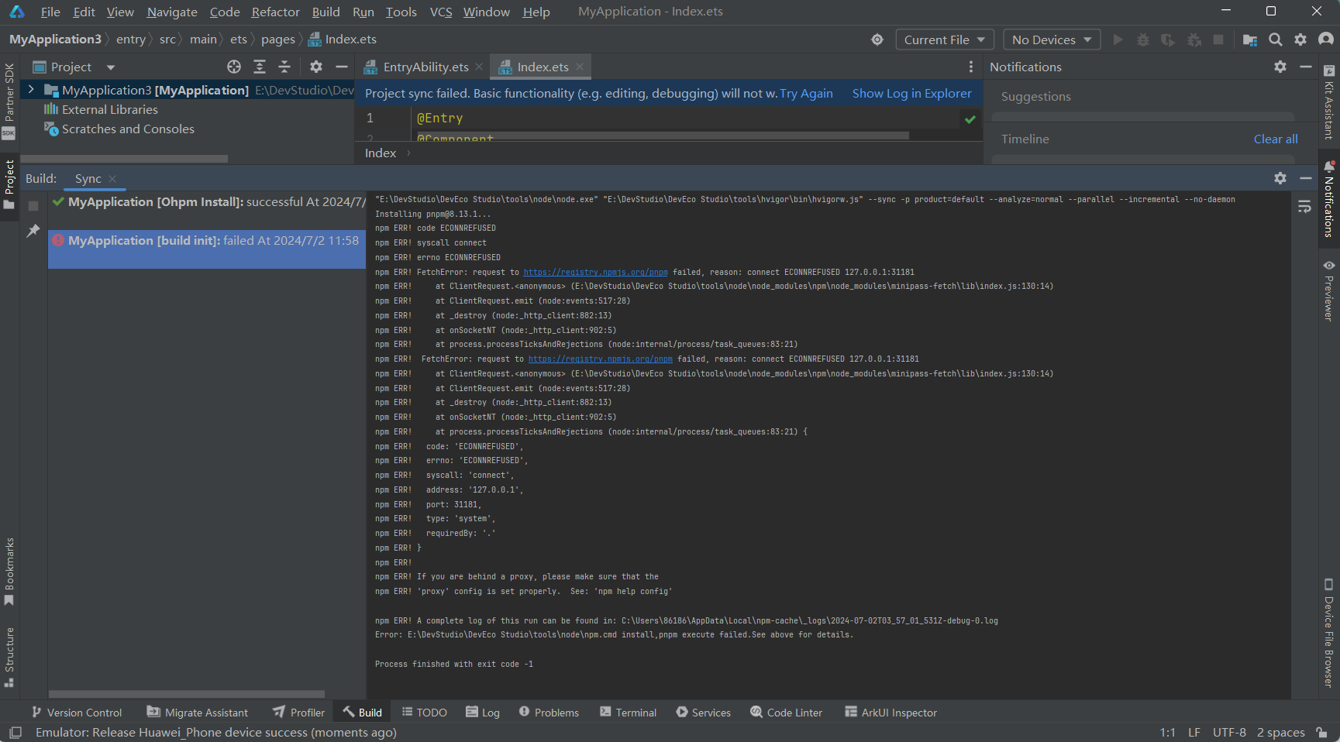This screenshot has width=1340, height=742.
Task: Open first registry.npmjs.org/pnpm link in log
Action: pos(595,273)
